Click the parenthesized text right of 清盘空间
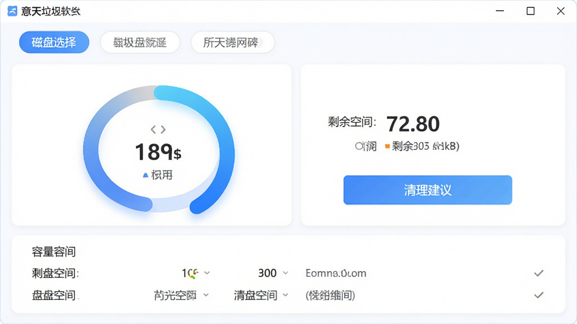577x324 pixels. coord(330,295)
